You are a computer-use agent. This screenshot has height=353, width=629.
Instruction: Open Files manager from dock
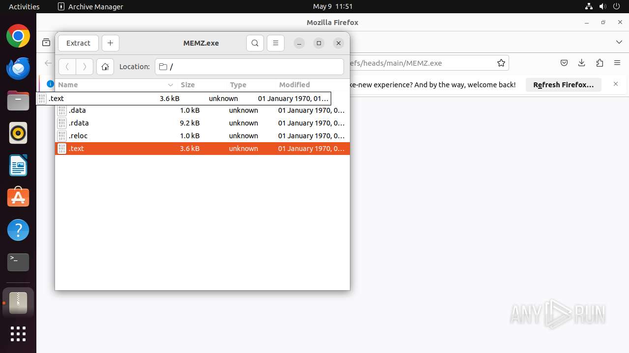click(x=18, y=101)
